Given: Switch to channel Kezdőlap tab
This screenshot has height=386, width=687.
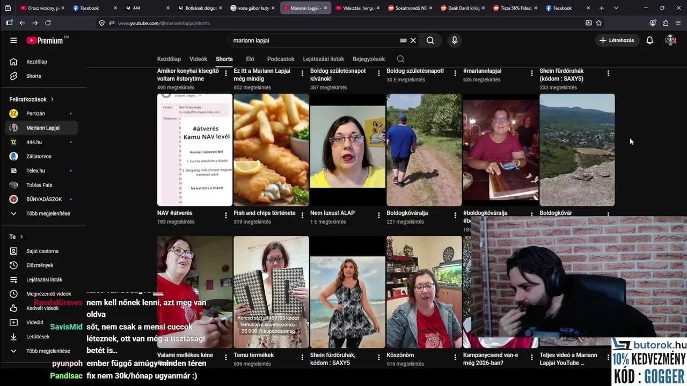Looking at the screenshot, I should point(169,59).
